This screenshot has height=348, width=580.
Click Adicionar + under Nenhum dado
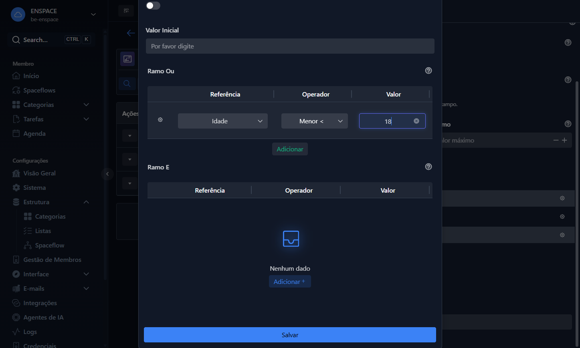pyautogui.click(x=290, y=282)
